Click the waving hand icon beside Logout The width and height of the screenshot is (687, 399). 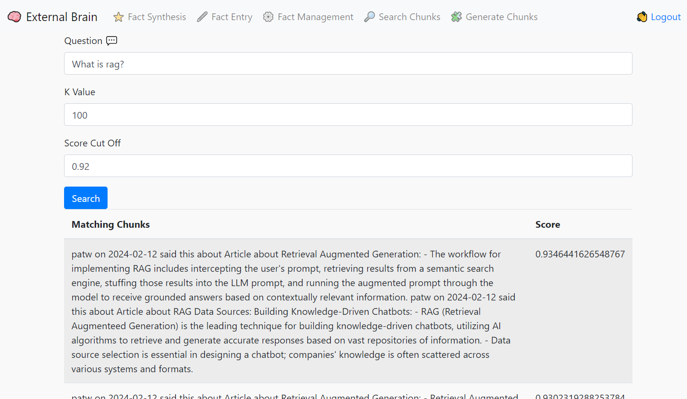642,17
